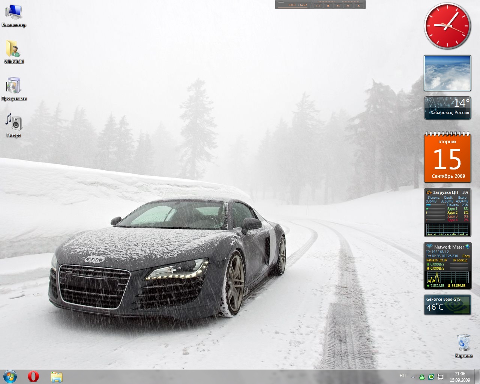
Task: Click eject button on the media player widget
Action: tap(358, 6)
